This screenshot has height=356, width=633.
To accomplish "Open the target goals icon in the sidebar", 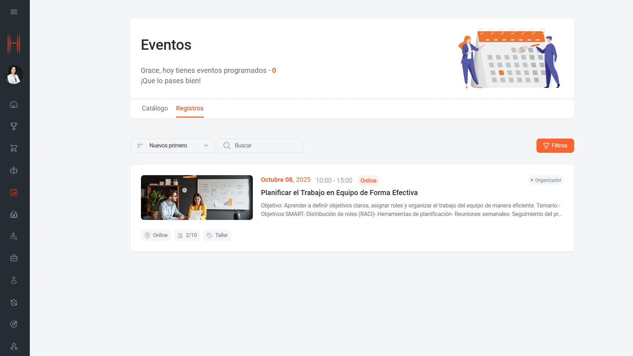I will tap(14, 324).
